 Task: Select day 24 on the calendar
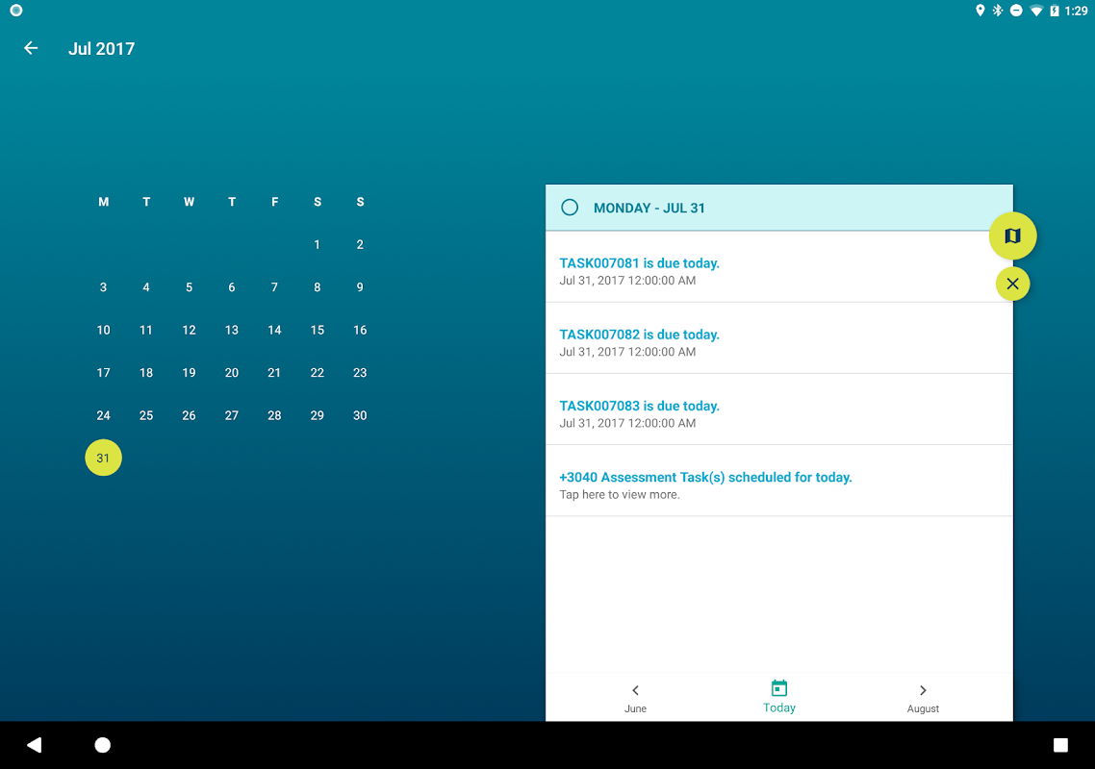coord(103,415)
